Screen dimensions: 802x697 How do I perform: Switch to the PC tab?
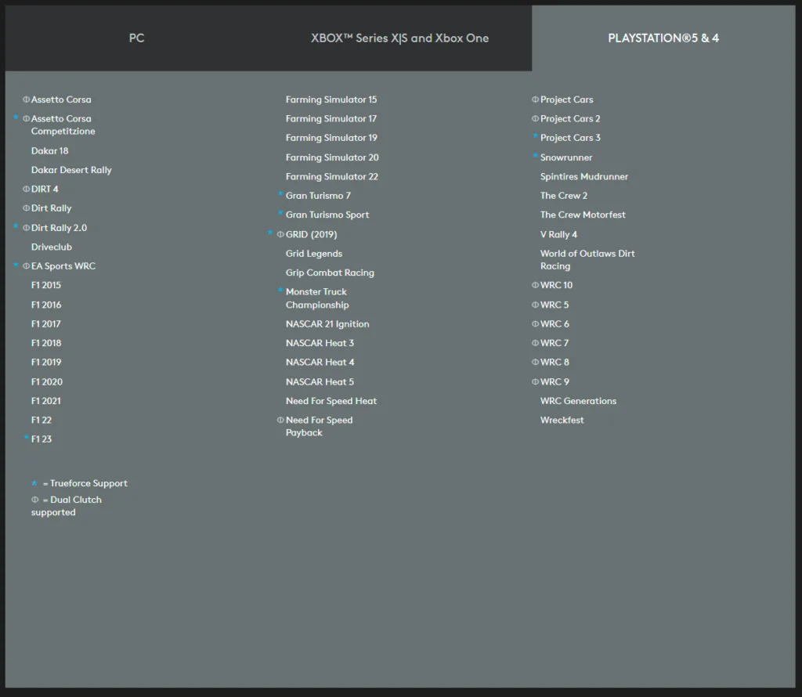pyautogui.click(x=136, y=38)
